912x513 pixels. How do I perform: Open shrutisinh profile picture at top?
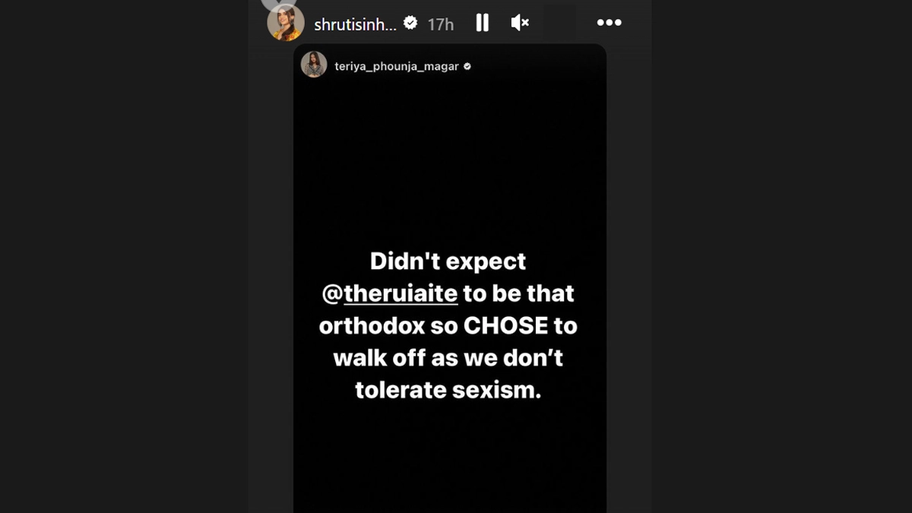tap(286, 23)
